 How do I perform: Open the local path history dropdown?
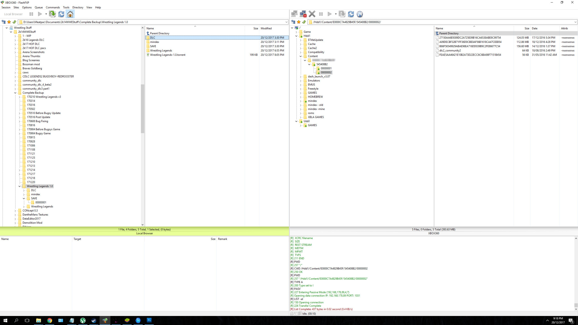pyautogui.click(x=286, y=22)
